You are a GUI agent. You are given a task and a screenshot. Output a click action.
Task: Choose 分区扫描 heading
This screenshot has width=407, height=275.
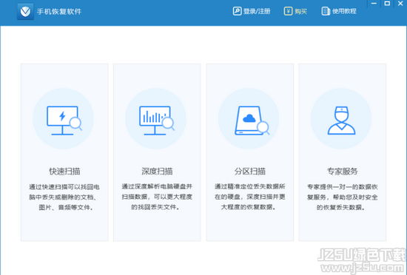click(250, 172)
